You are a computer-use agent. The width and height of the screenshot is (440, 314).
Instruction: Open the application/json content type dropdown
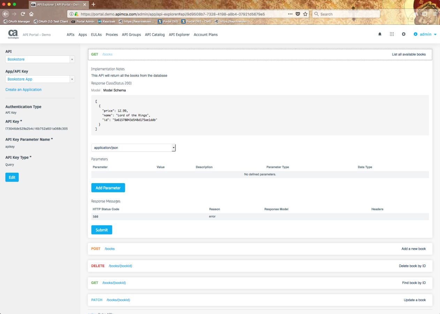[134, 148]
